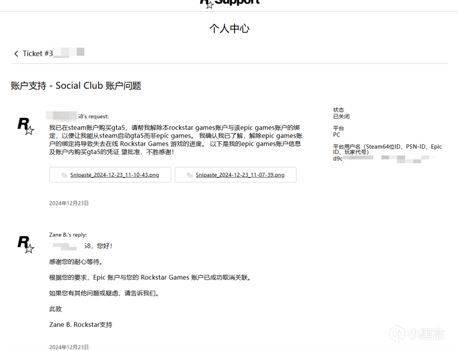Click the request date 2024年12月23日 below attachments
Screen dimensions: 458x351
tap(69, 203)
